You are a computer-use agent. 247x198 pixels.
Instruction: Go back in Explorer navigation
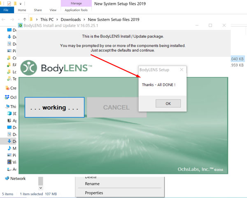[3, 19]
